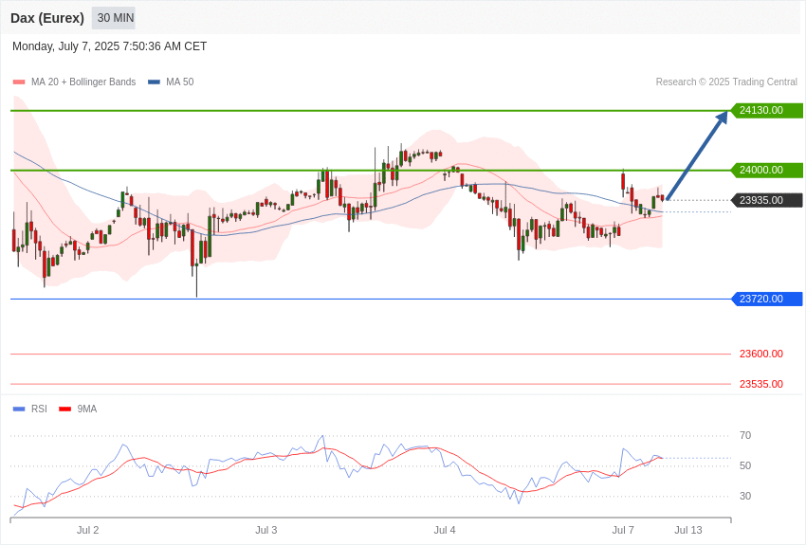
Task: Click the RSI 70 level label
Action: (x=745, y=435)
